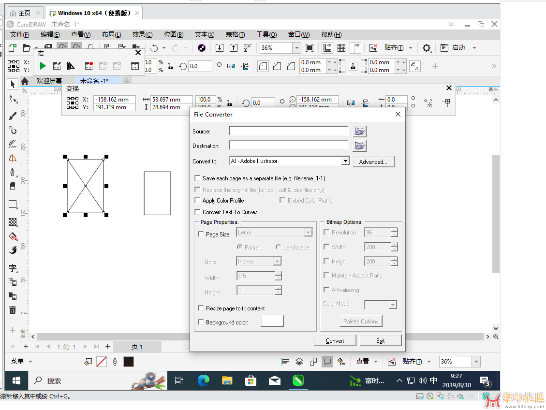Select the Portrait radio button
546x410 pixels.
click(239, 247)
